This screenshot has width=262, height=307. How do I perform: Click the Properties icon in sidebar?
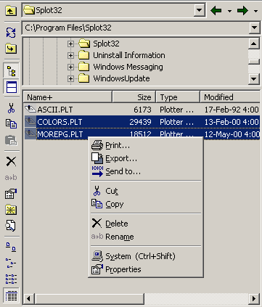click(11, 194)
